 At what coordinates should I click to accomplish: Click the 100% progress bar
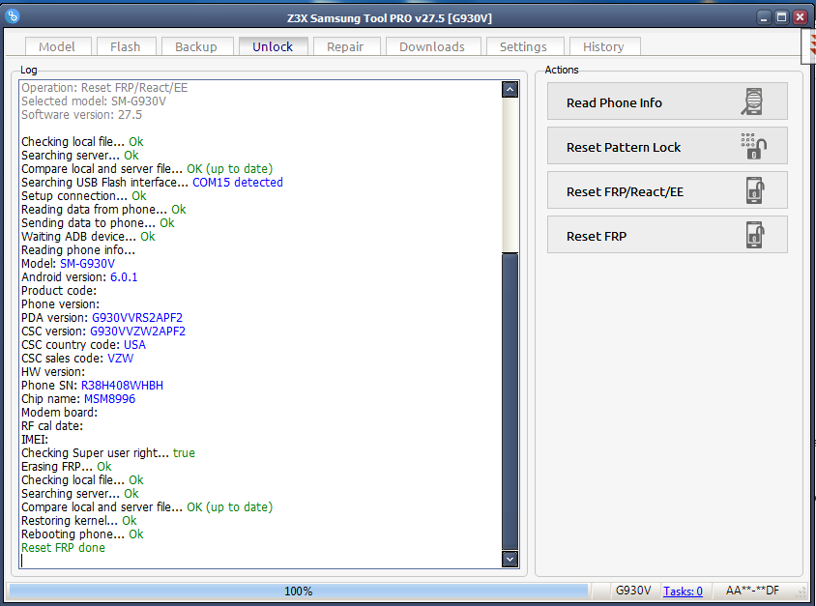[299, 591]
